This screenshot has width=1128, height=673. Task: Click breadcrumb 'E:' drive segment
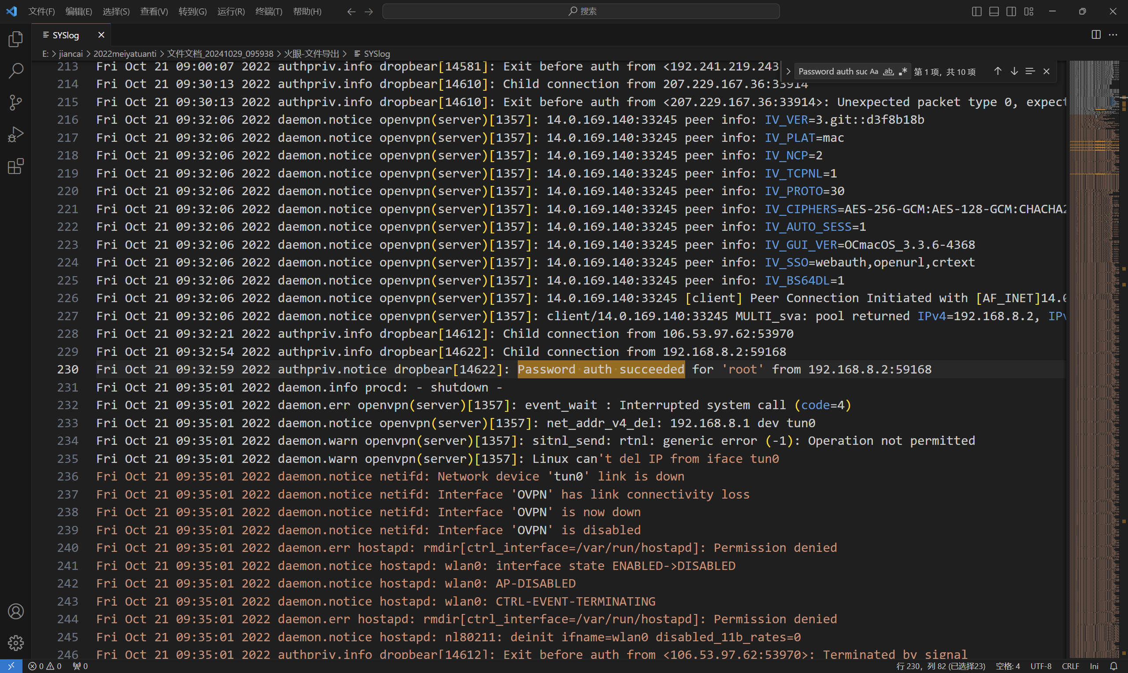tap(45, 53)
